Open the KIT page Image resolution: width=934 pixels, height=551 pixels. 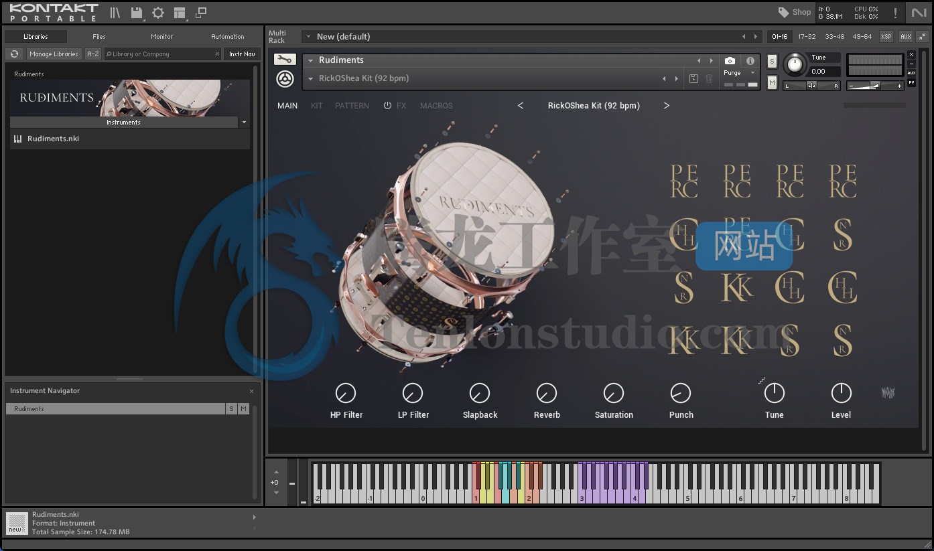coord(317,106)
